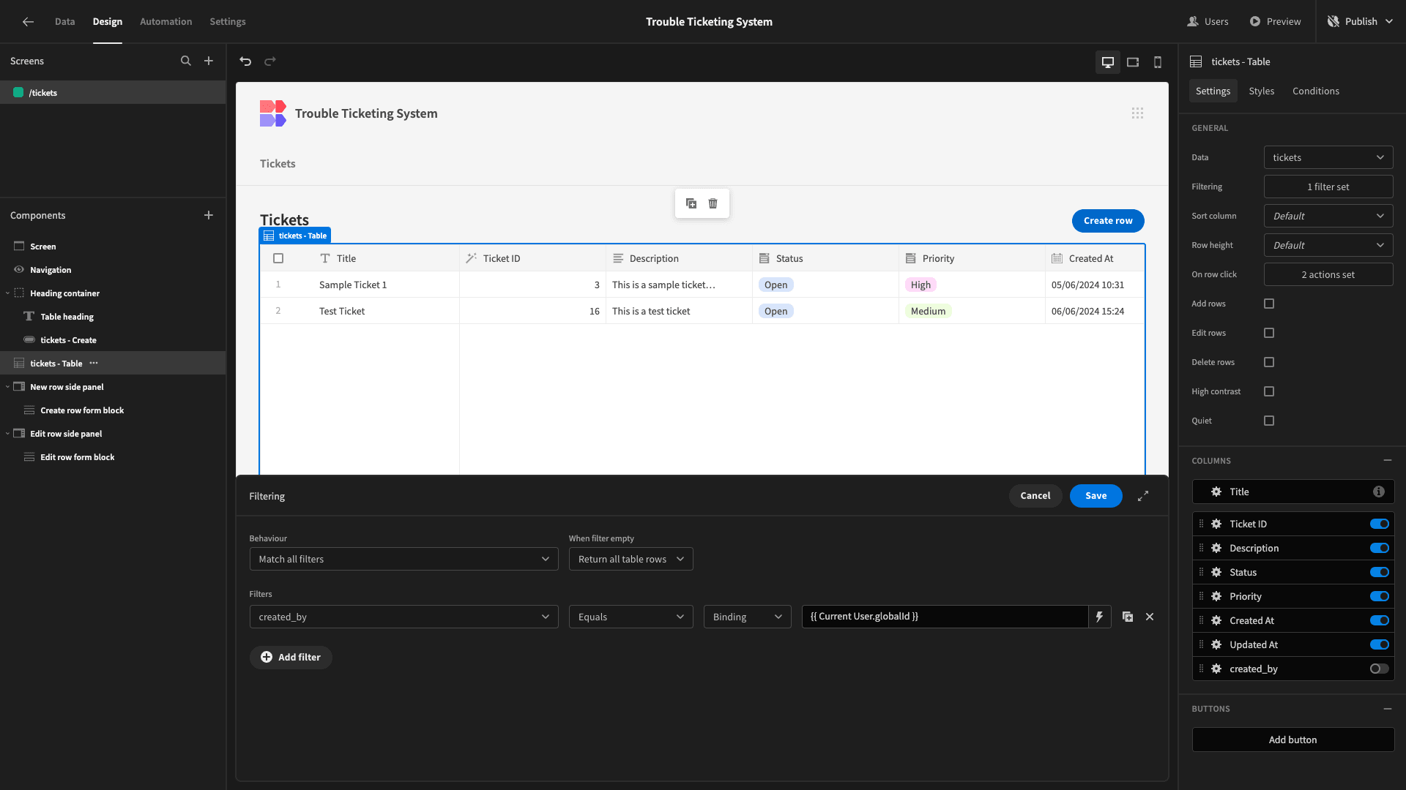Enable the Edit rows checkbox
Screen dimensions: 1406x790
point(1269,333)
